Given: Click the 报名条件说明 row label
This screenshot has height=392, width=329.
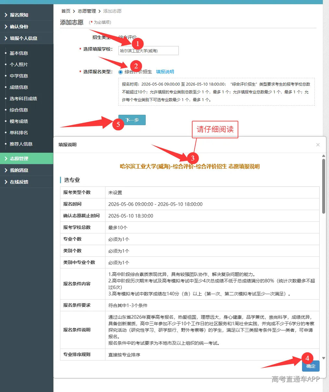Looking at the screenshot, I should pyautogui.click(x=77, y=330).
